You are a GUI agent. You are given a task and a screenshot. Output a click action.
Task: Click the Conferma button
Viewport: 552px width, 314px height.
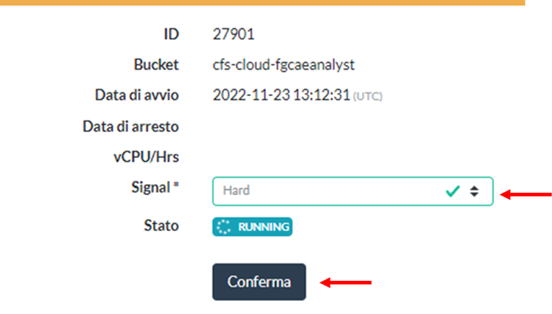pos(259,282)
